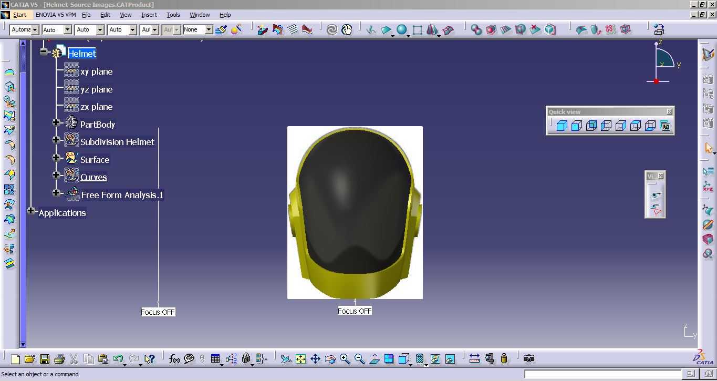Click the Measure Between ruler icon
Image resolution: width=717 pixels, height=381 pixels.
point(474,359)
